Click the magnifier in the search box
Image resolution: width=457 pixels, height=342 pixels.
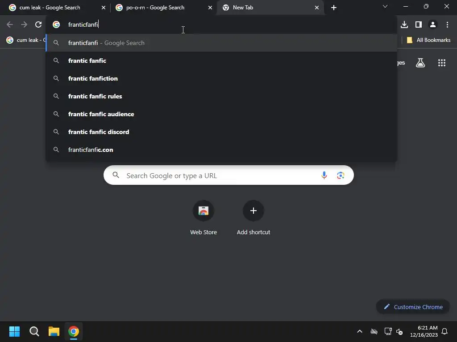click(x=116, y=175)
